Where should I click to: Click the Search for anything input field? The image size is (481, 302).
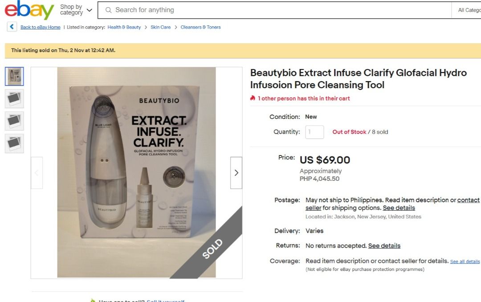(223, 9)
